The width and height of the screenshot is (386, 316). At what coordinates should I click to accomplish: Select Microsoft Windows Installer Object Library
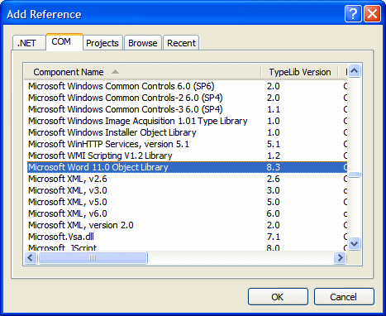pyautogui.click(x=112, y=132)
